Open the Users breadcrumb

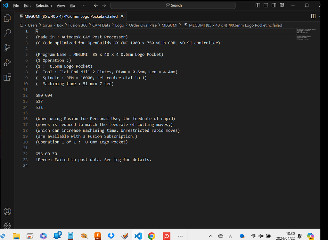click(33, 25)
